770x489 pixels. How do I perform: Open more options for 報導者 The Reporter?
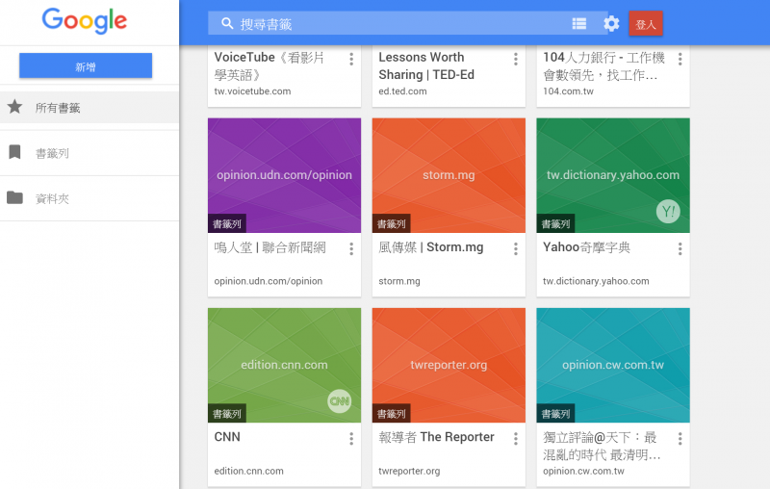pyautogui.click(x=516, y=438)
